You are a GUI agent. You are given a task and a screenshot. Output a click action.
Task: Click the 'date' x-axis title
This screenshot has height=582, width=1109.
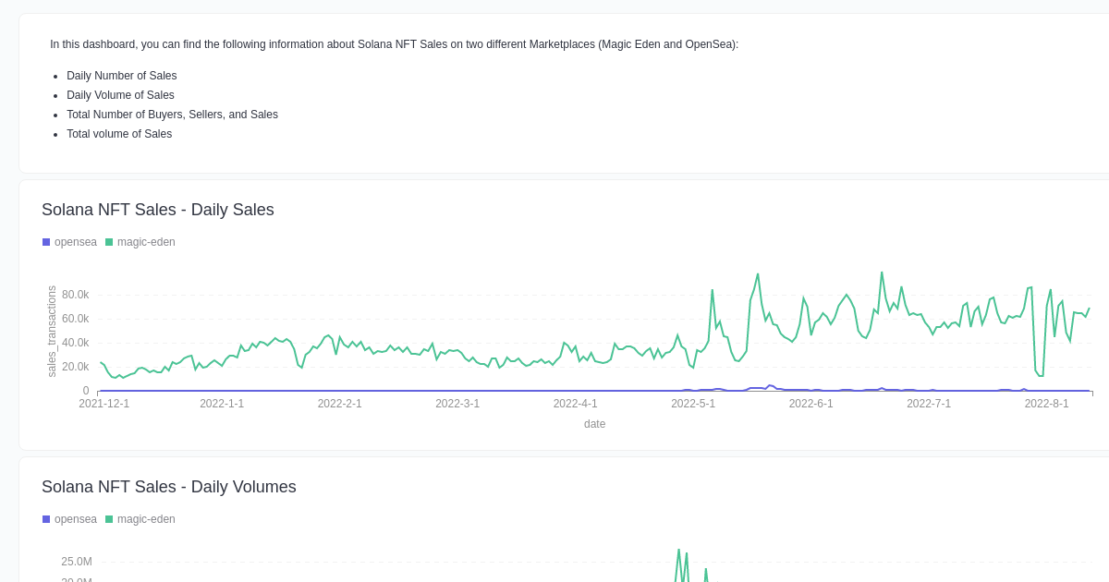pyautogui.click(x=594, y=424)
